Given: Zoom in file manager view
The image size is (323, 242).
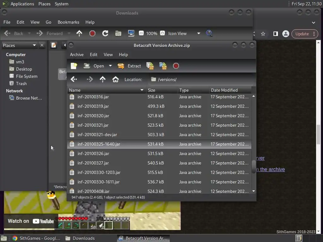Looking at the screenshot, I should [x=162, y=33].
